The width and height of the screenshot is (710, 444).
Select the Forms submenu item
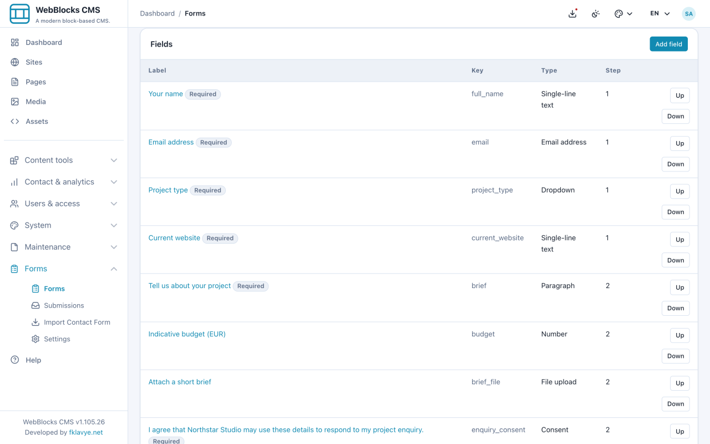(x=54, y=289)
